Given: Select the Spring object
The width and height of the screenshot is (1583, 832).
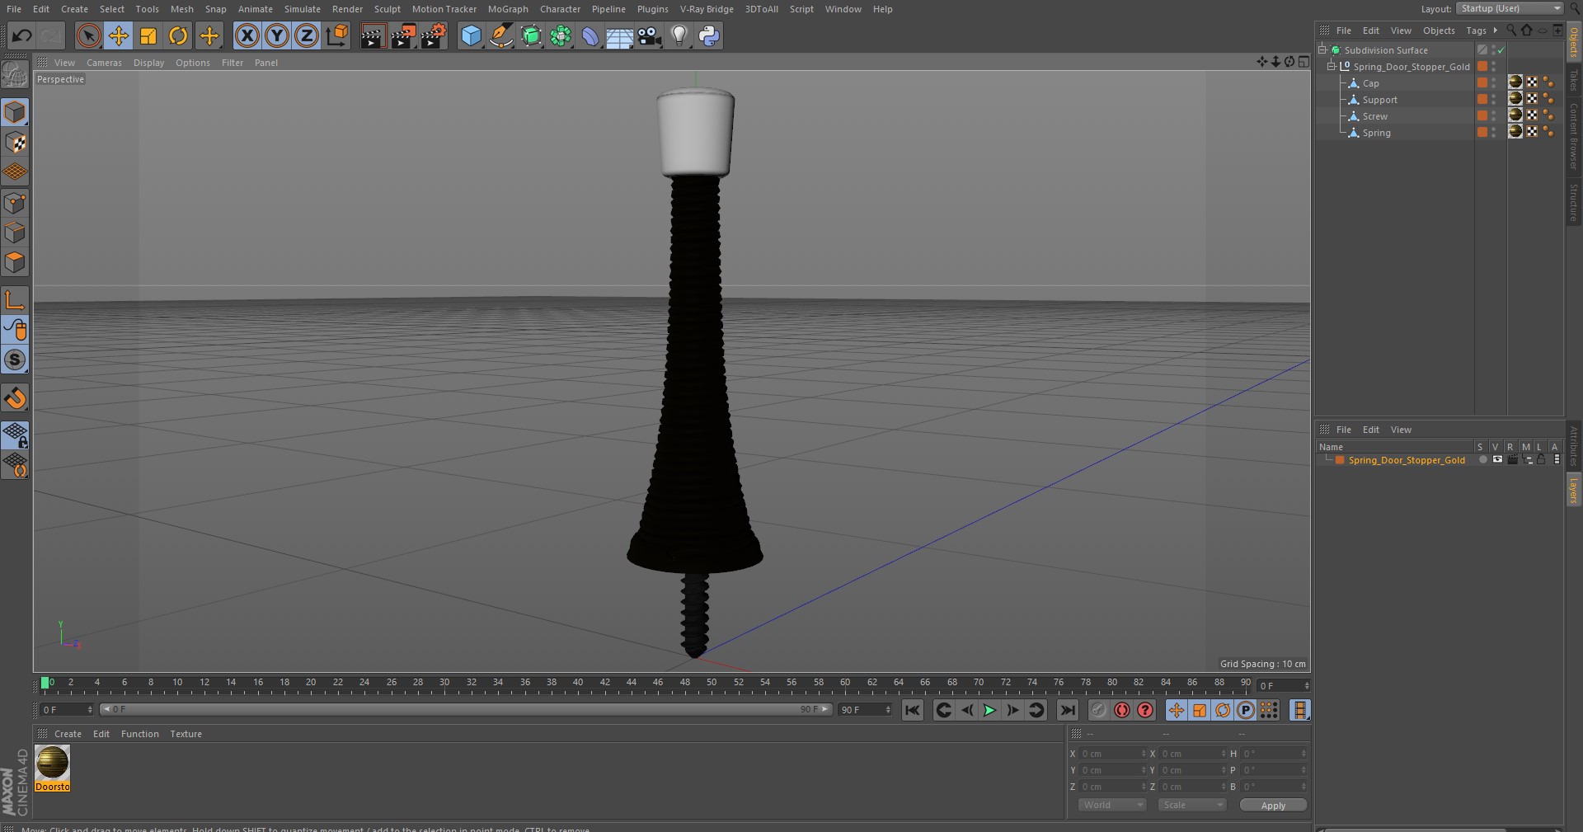Looking at the screenshot, I should click(x=1376, y=133).
